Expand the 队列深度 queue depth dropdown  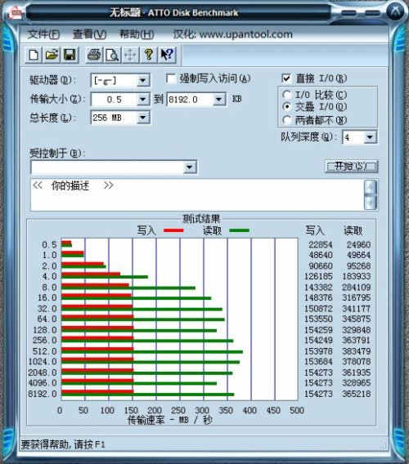point(370,137)
